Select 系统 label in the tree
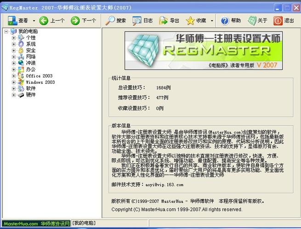 tap(31, 44)
